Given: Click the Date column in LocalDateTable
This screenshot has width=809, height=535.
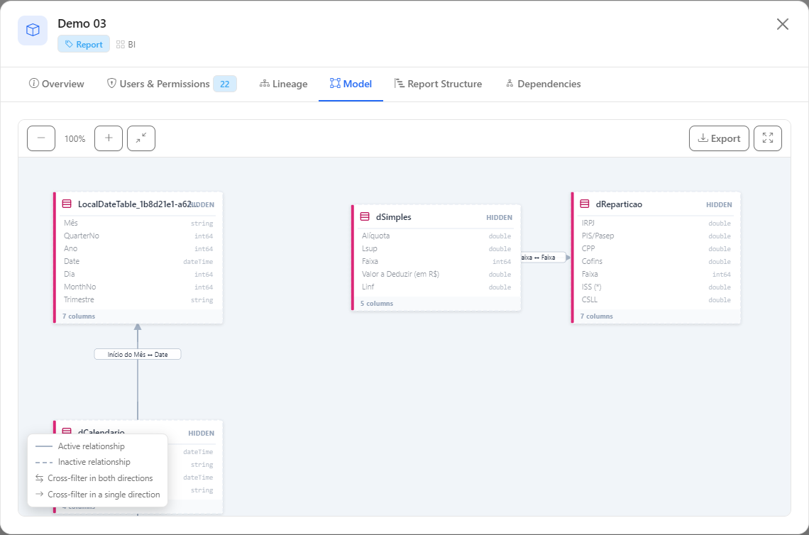Looking at the screenshot, I should (138, 262).
